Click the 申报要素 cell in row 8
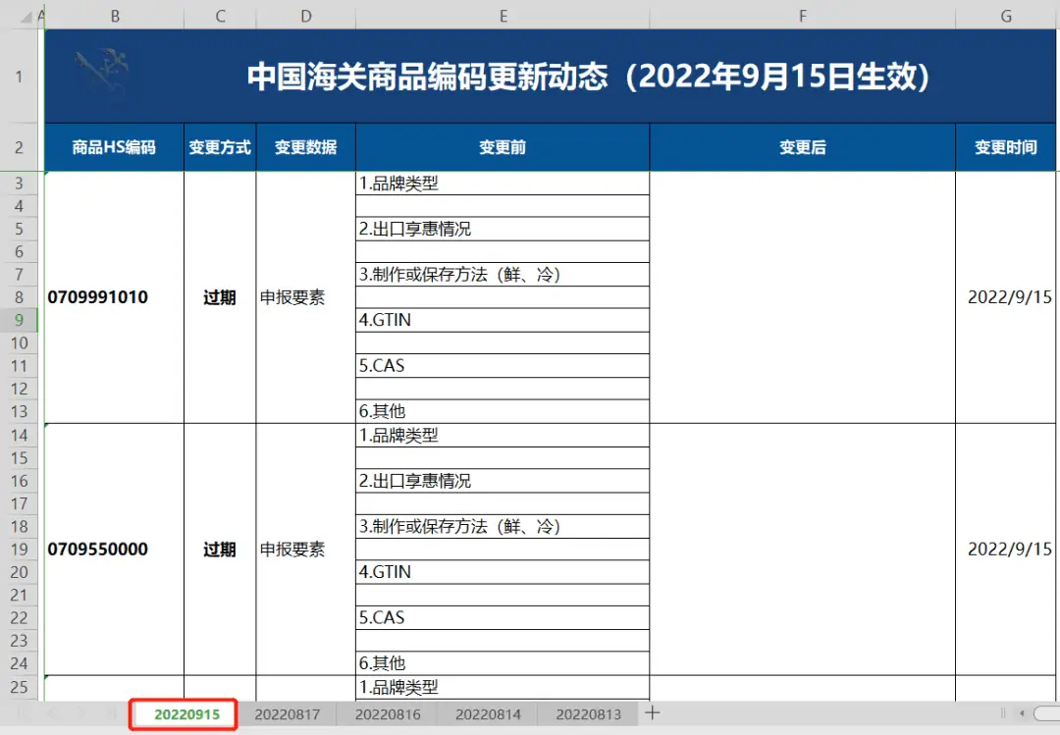Viewport: 1060px width, 735px height. click(305, 296)
